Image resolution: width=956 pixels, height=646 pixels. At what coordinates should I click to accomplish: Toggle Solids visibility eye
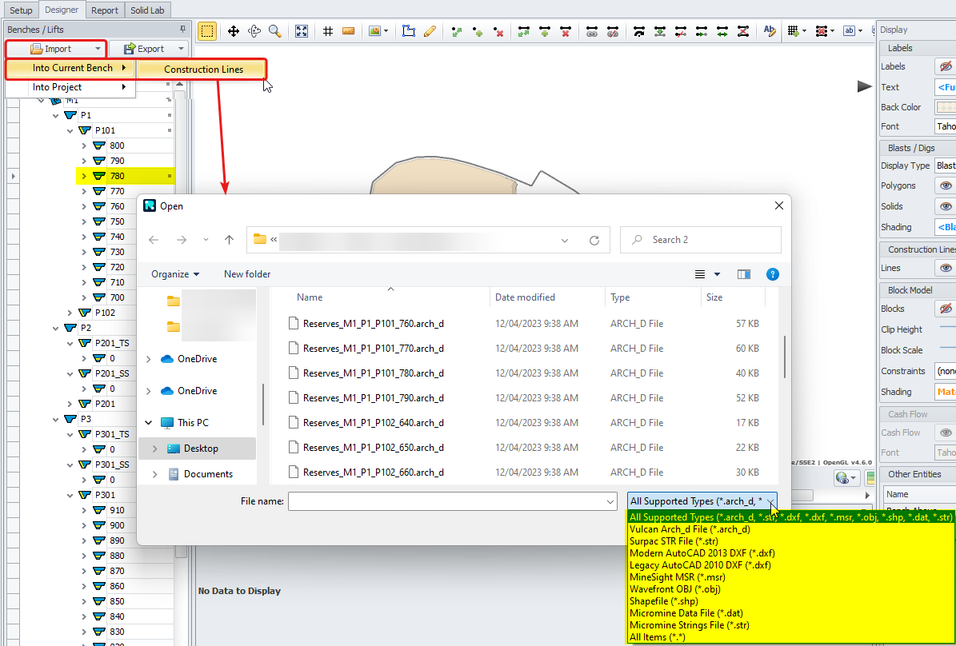tap(946, 206)
